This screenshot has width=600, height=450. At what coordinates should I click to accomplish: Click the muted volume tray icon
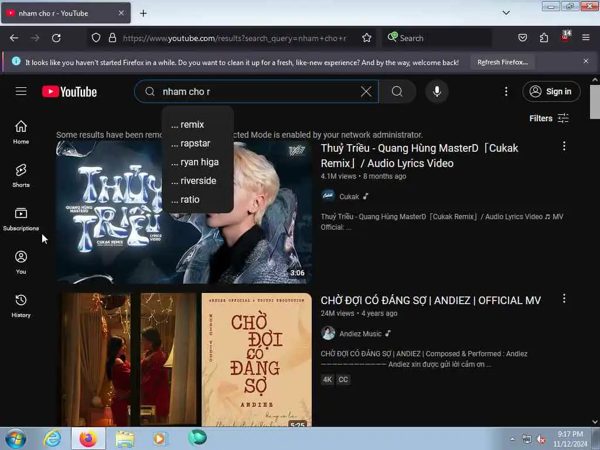click(541, 439)
